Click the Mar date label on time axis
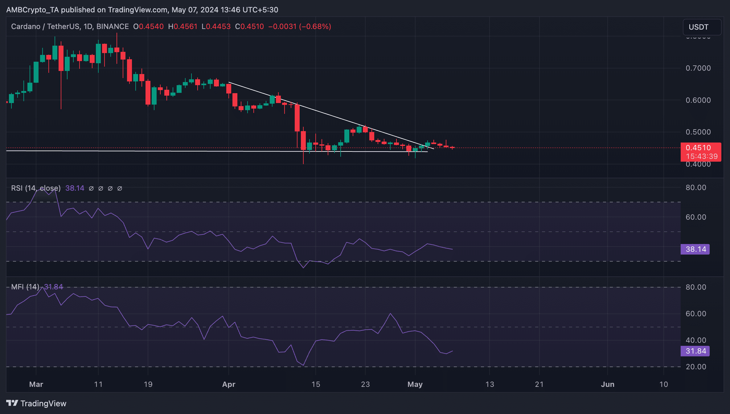 click(x=36, y=384)
